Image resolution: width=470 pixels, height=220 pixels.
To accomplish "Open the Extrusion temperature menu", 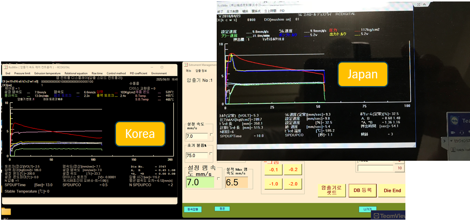I will point(47,73).
